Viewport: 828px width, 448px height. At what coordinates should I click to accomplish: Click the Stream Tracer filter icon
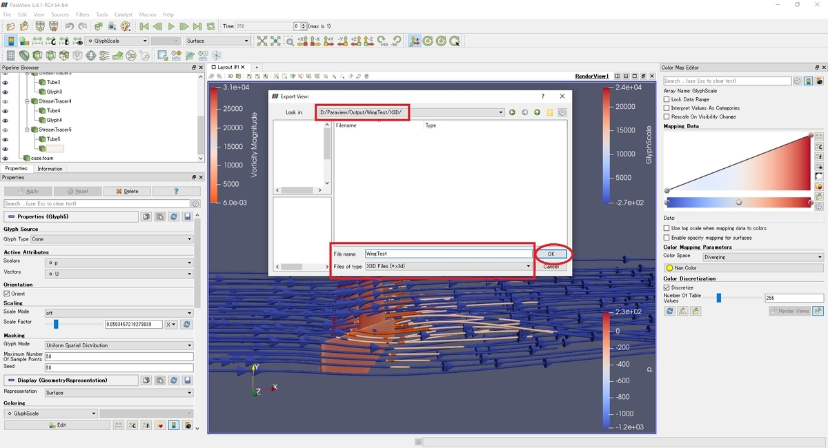coord(103,55)
